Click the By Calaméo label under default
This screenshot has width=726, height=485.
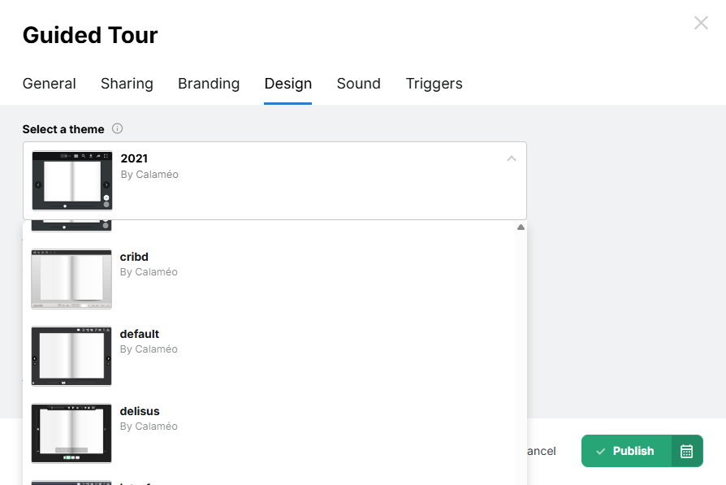149,349
